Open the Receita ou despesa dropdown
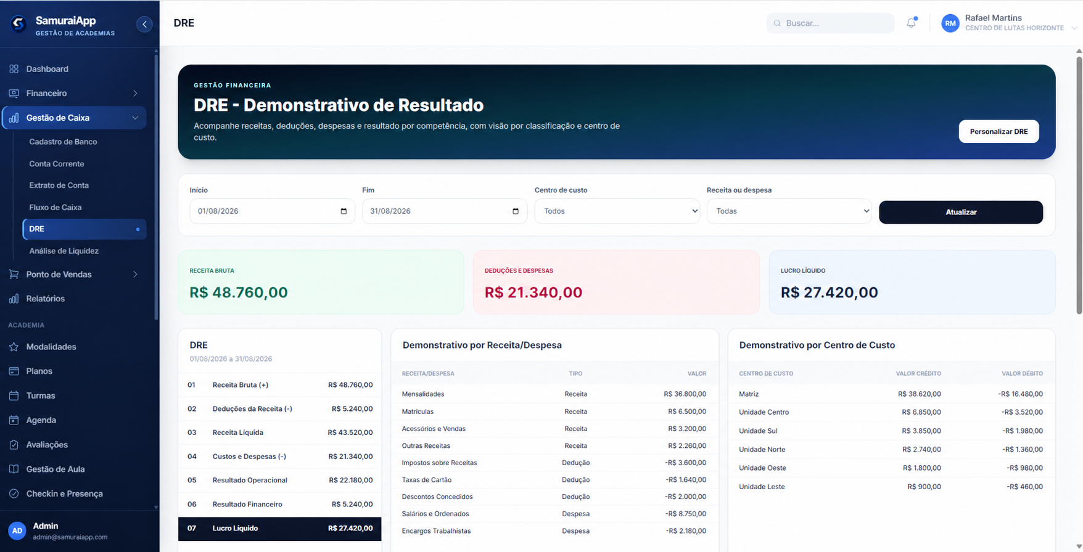 click(789, 211)
